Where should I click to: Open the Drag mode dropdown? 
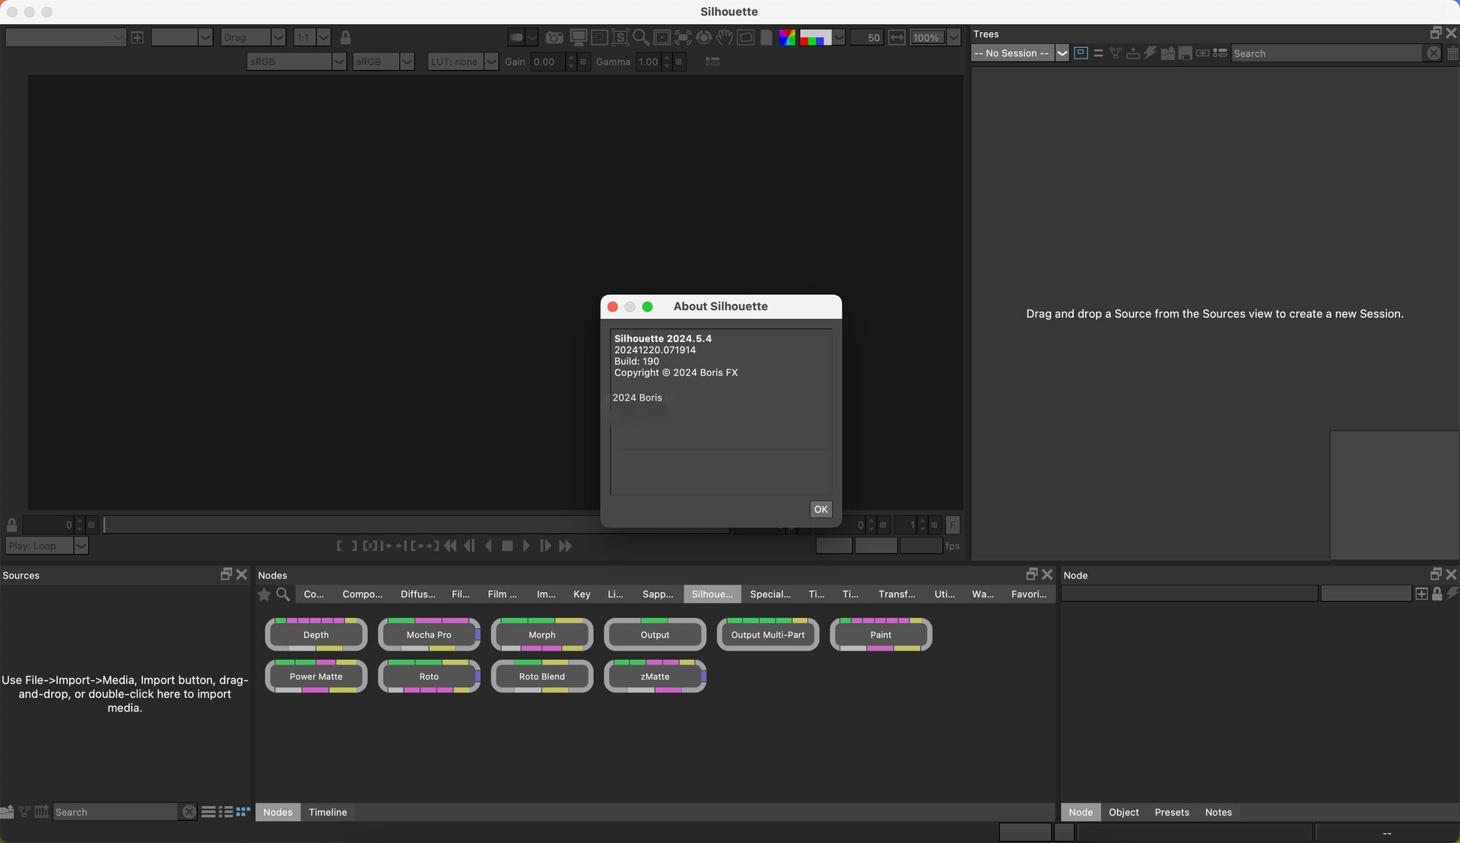click(x=253, y=37)
